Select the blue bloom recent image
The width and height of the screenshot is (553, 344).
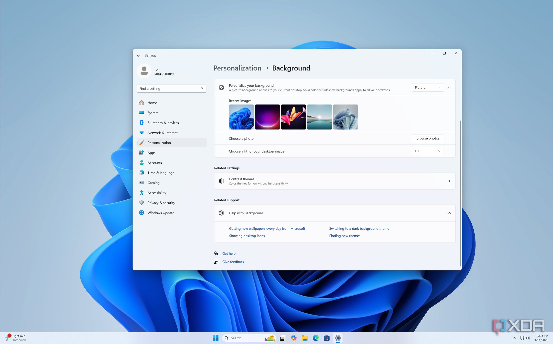tap(241, 117)
